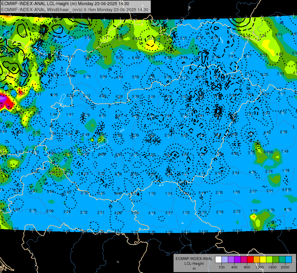Viewport: 297px width, 273px height.
Task: Click the wind shear value 0.563
Action: pos(237,231)
